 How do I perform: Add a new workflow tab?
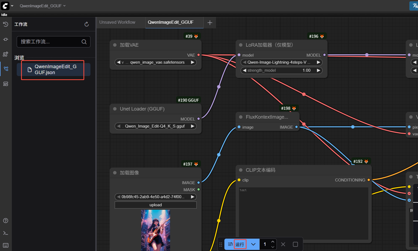[210, 23]
